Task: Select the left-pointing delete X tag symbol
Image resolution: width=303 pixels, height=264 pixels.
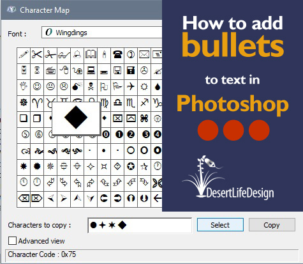Action: (24, 199)
